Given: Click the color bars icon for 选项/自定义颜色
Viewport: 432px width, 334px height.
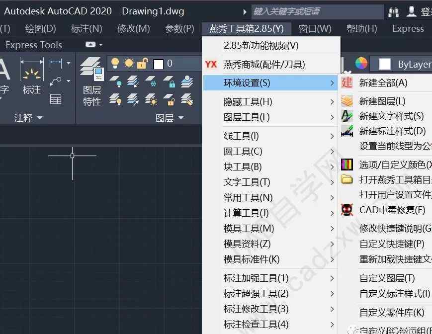Looking at the screenshot, I should [347, 165].
